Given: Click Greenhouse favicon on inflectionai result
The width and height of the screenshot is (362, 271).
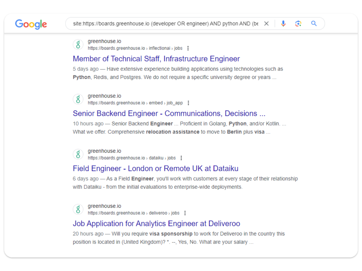Looking at the screenshot, I should 78,45.
